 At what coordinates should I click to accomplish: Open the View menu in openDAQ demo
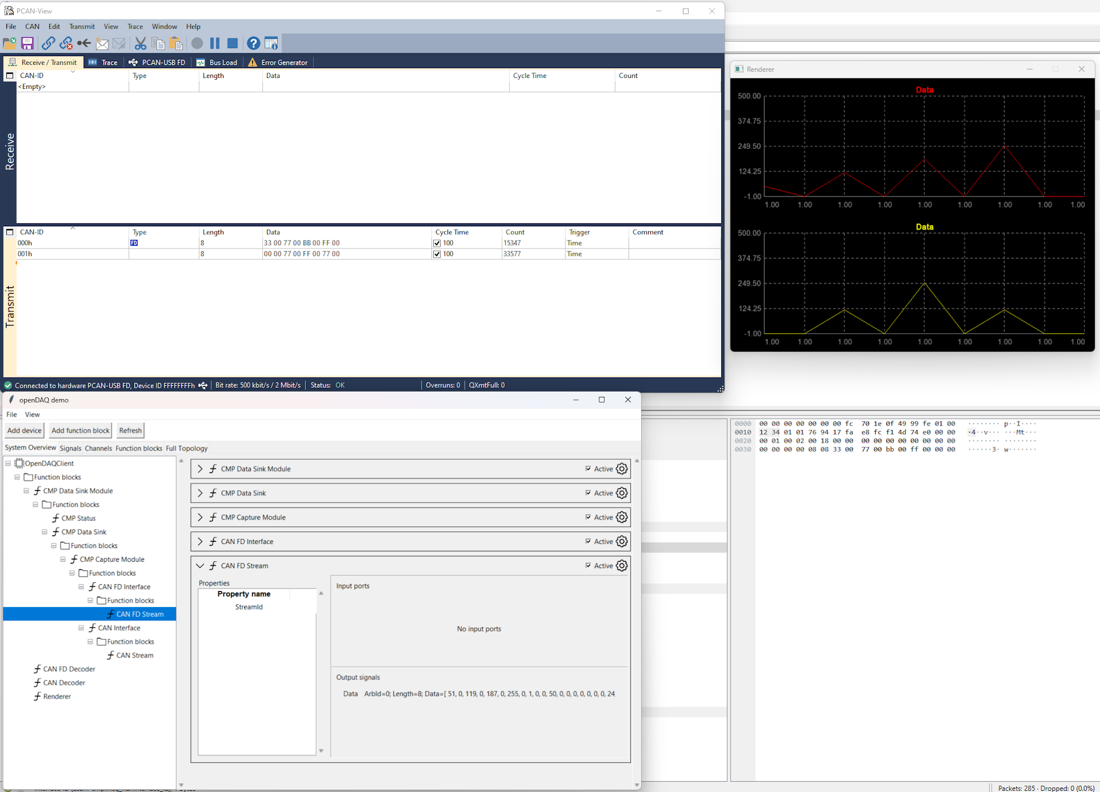(33, 415)
